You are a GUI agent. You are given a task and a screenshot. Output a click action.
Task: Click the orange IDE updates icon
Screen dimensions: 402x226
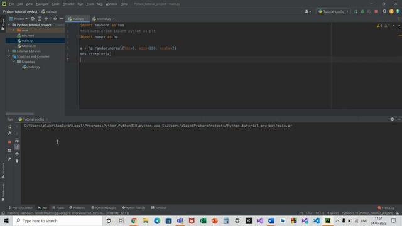pyautogui.click(x=391, y=11)
